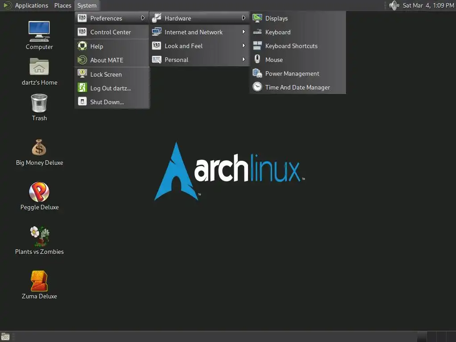The width and height of the screenshot is (456, 342).
Task: Click the clock showing Sat Mar 4
Action: pyautogui.click(x=428, y=5)
